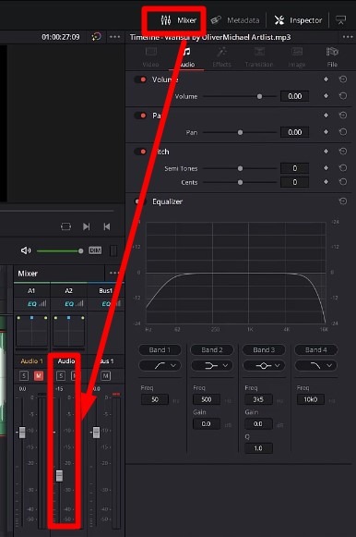Screen dimensions: 356x537
Task: Open the Inspector panel
Action: coord(298,20)
